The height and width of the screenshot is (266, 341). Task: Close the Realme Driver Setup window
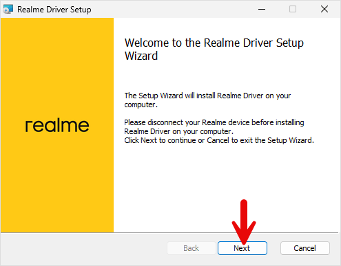pos(324,9)
